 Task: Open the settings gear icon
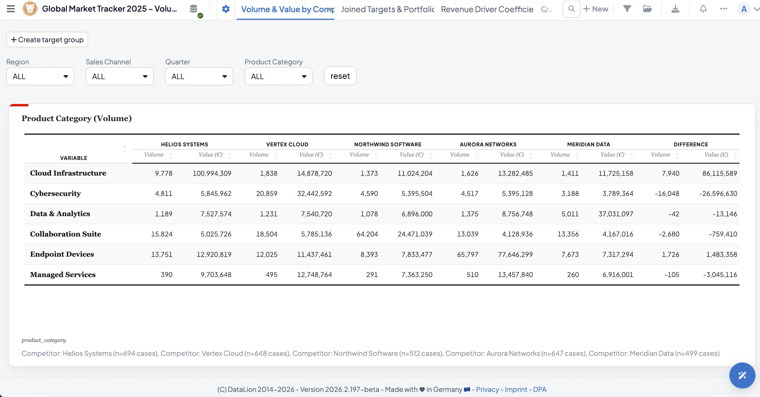(x=226, y=9)
